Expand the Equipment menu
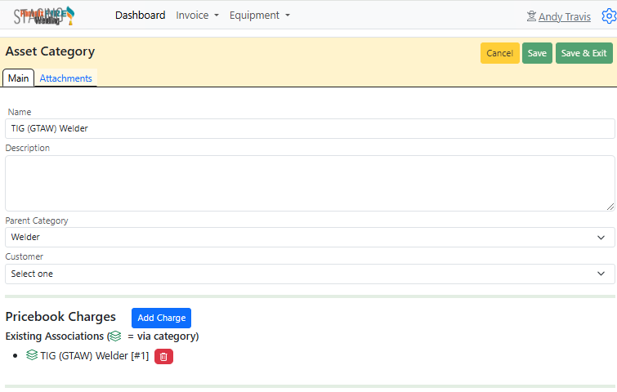Screen dimensions: 617x392 (259, 16)
